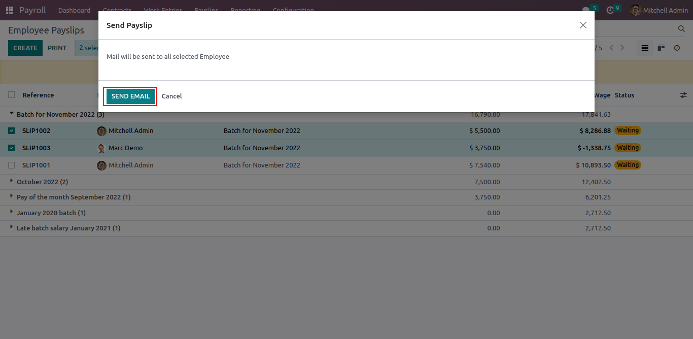Viewport: 693px width, 339px height.
Task: Click the $ 5,500.00 amount
Action: tap(484, 131)
